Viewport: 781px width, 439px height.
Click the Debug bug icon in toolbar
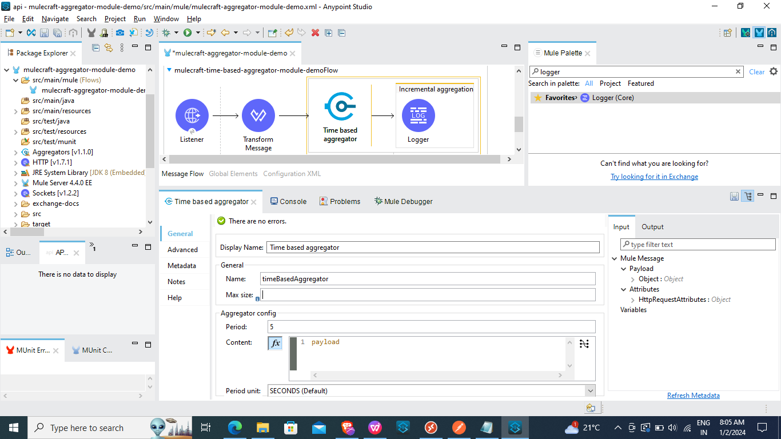tap(166, 33)
